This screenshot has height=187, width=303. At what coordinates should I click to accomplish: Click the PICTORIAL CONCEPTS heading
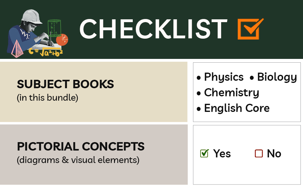[x=81, y=146]
